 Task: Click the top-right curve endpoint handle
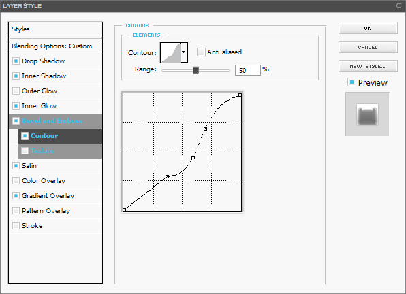click(240, 95)
